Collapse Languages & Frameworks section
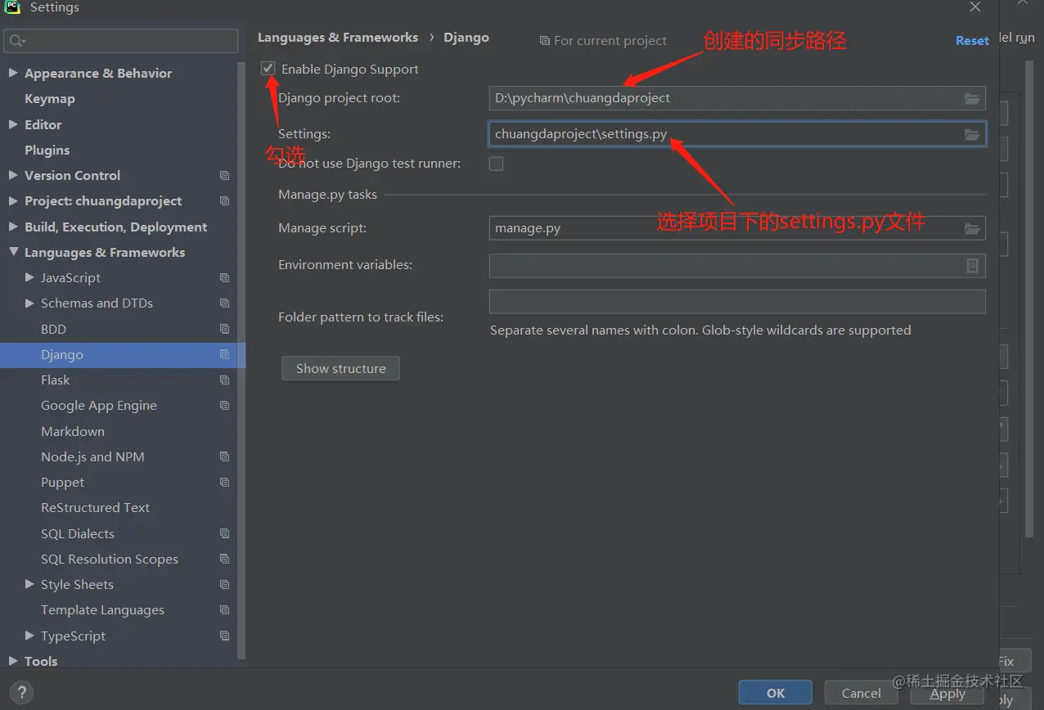 point(13,252)
